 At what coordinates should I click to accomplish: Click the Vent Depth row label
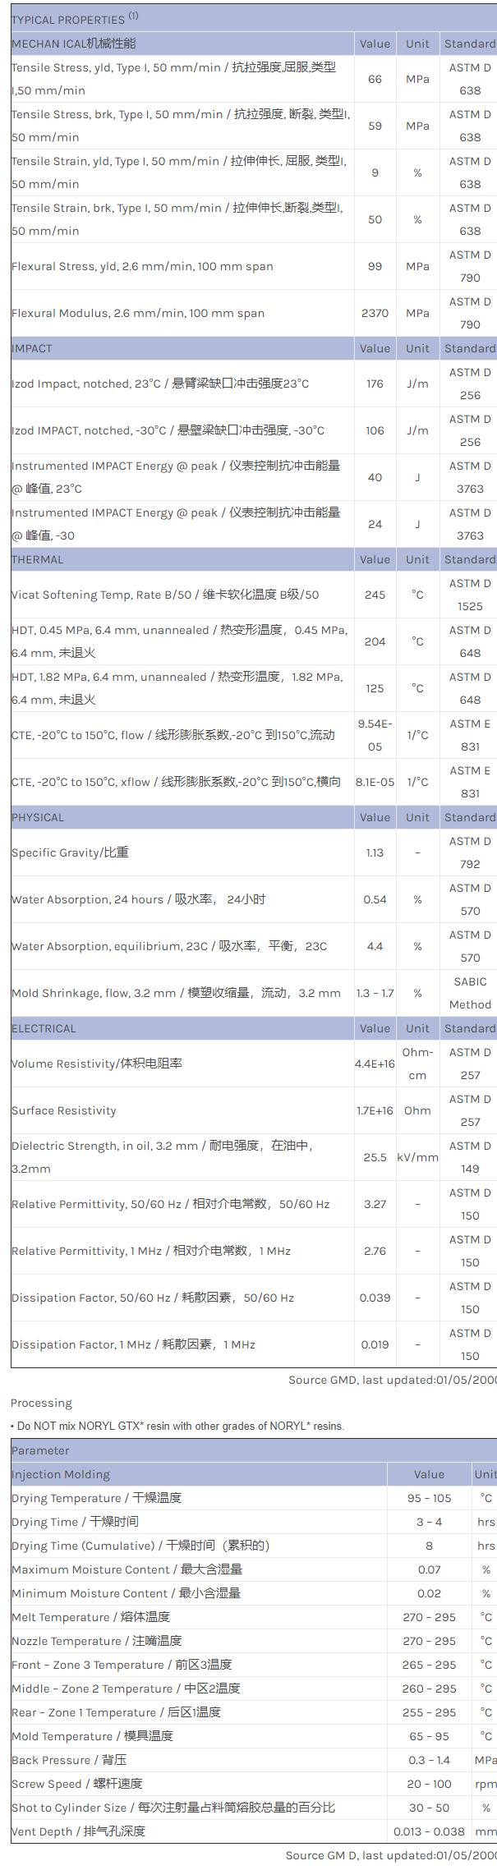[x=78, y=1831]
